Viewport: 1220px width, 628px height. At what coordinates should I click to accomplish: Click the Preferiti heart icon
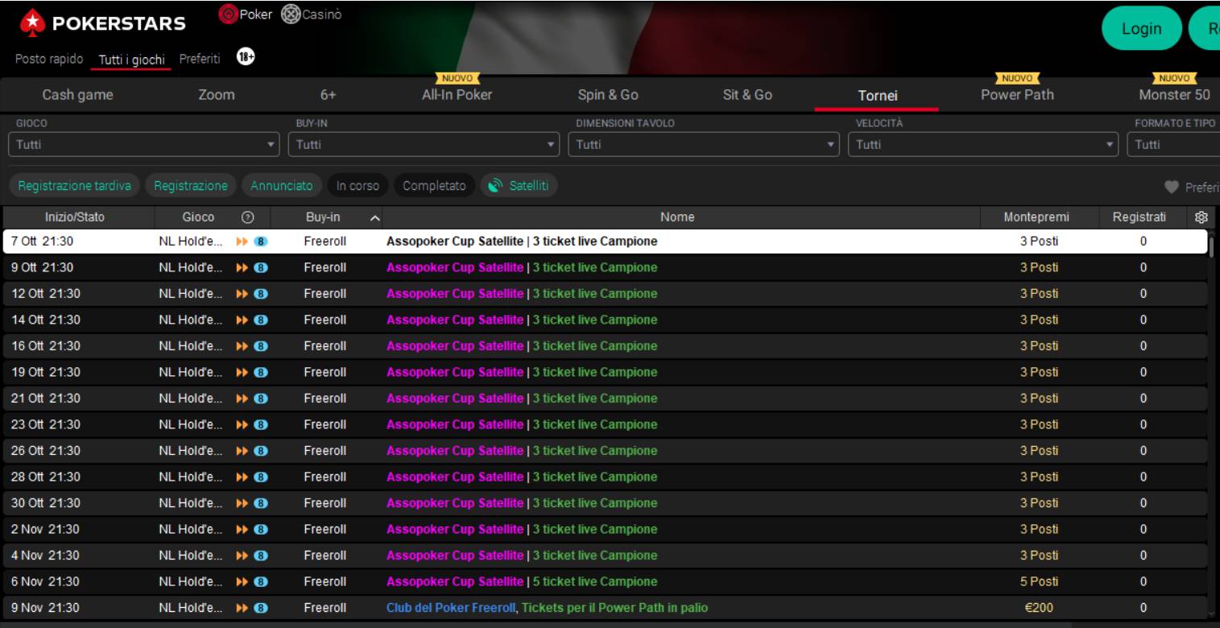coord(1172,187)
